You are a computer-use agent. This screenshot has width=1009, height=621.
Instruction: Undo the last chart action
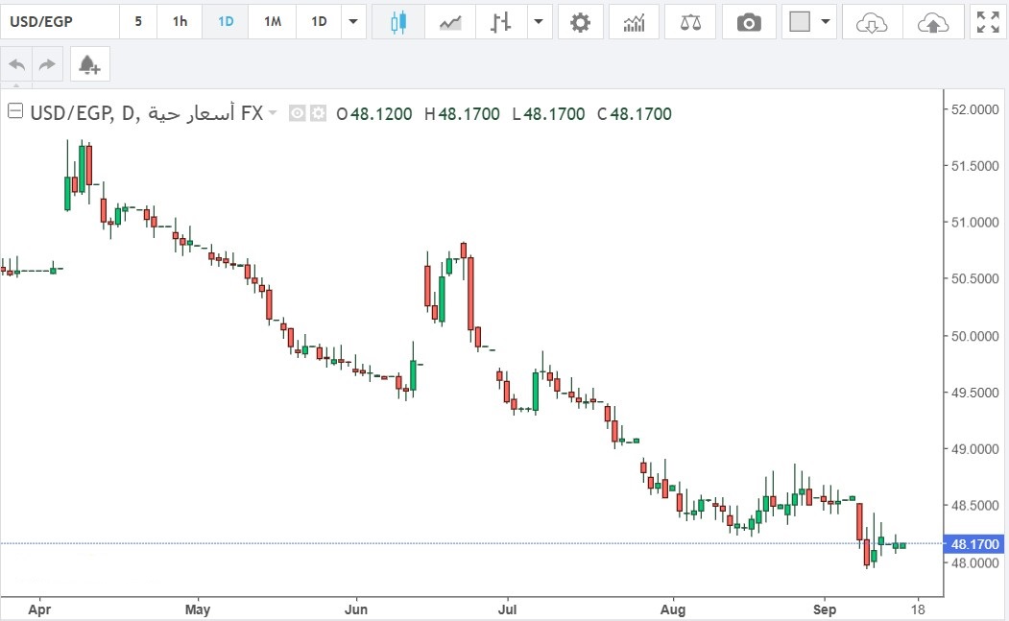(17, 64)
